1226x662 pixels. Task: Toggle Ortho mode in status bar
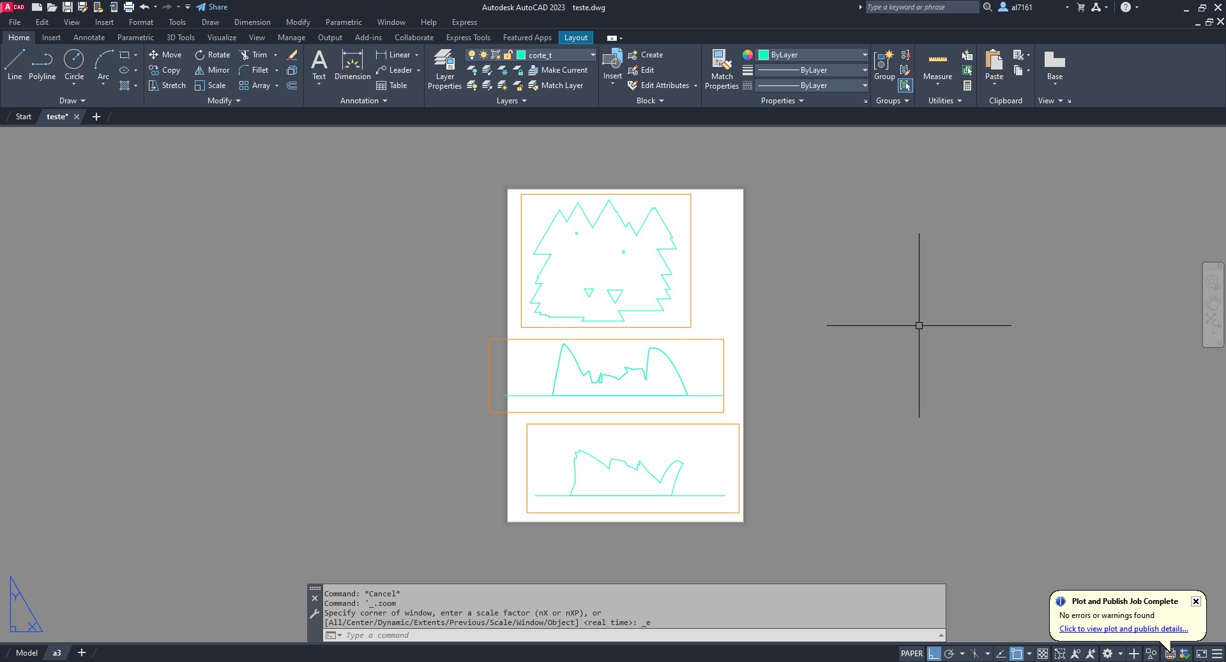934,654
